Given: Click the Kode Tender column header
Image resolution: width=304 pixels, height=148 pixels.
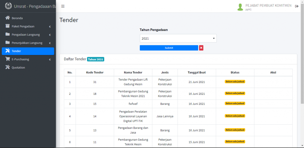Looking at the screenshot, I should [x=95, y=72].
